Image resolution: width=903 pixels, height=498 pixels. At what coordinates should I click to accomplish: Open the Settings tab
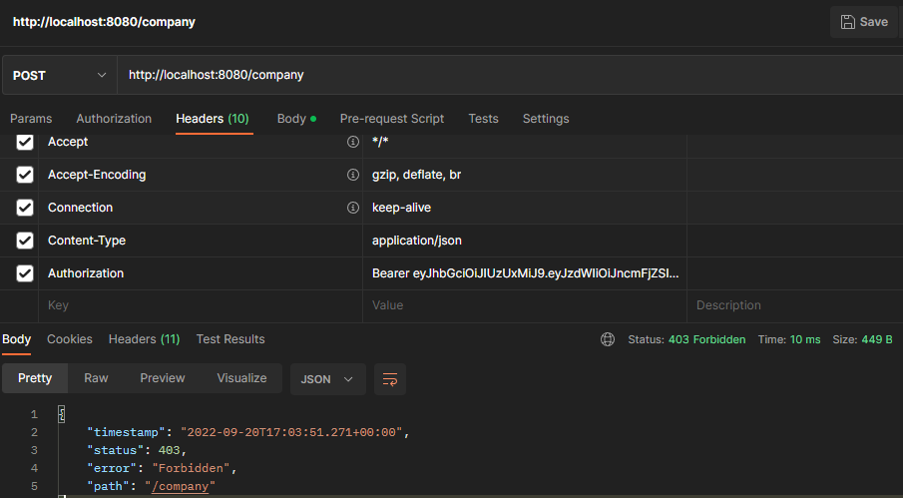[546, 119]
